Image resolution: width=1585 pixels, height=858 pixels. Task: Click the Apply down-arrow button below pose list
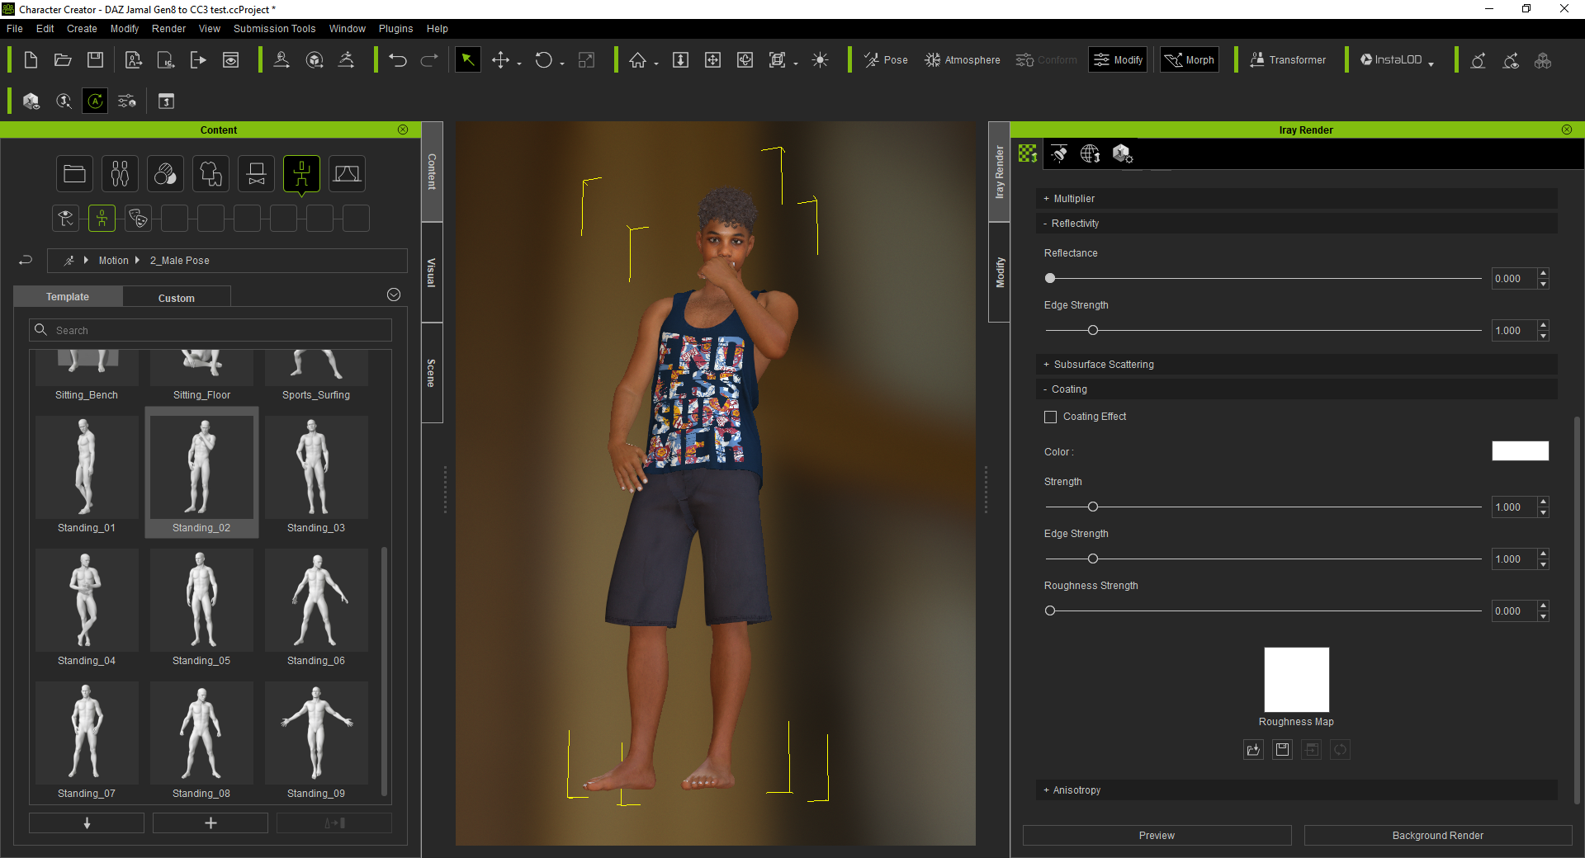(87, 823)
